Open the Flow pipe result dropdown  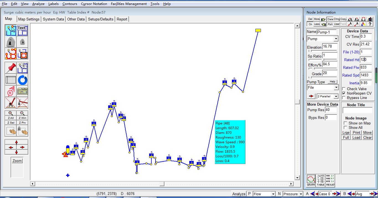click(273, 194)
